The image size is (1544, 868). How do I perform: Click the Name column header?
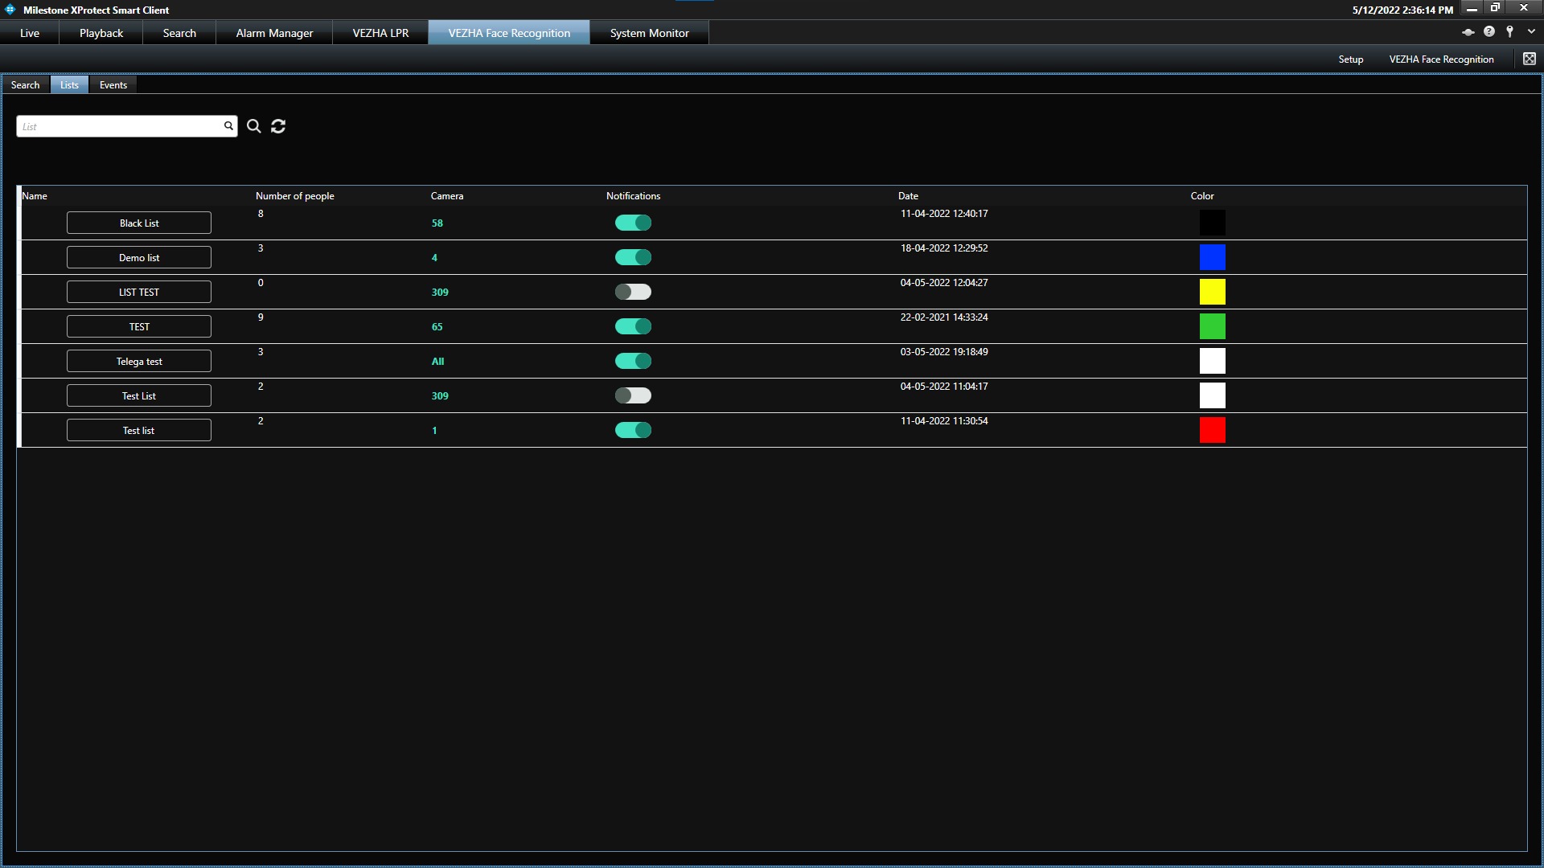point(35,195)
